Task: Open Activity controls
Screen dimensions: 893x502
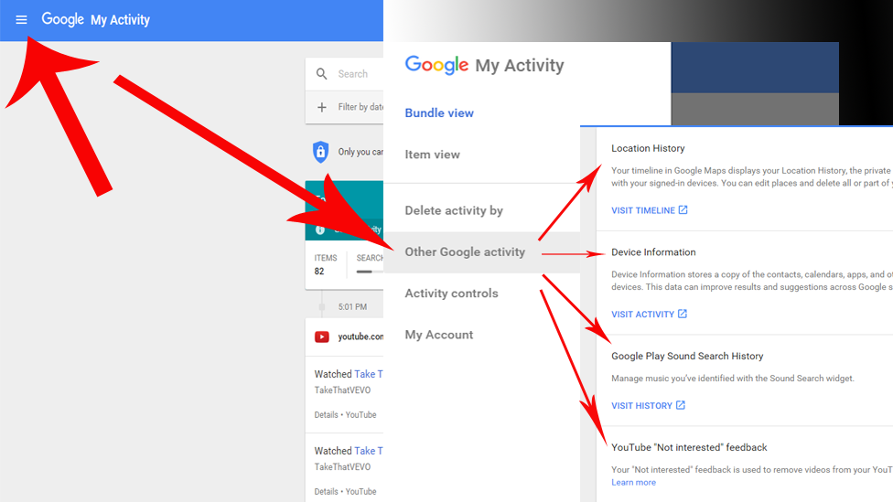Action: [452, 294]
